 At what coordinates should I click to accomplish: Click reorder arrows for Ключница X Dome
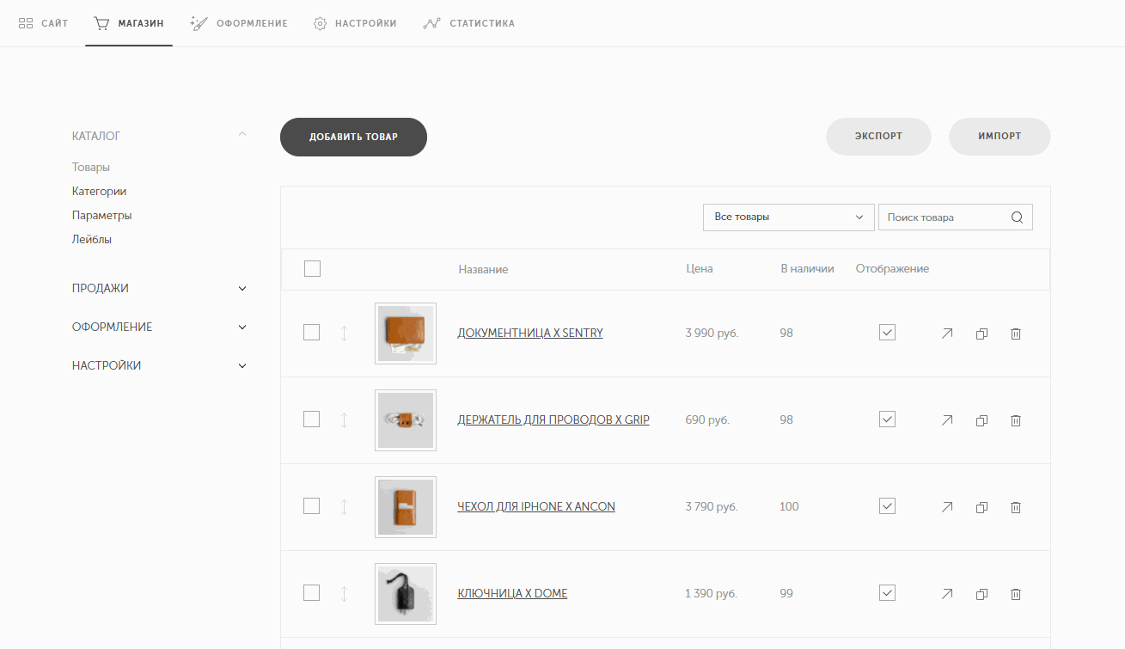coord(344,594)
